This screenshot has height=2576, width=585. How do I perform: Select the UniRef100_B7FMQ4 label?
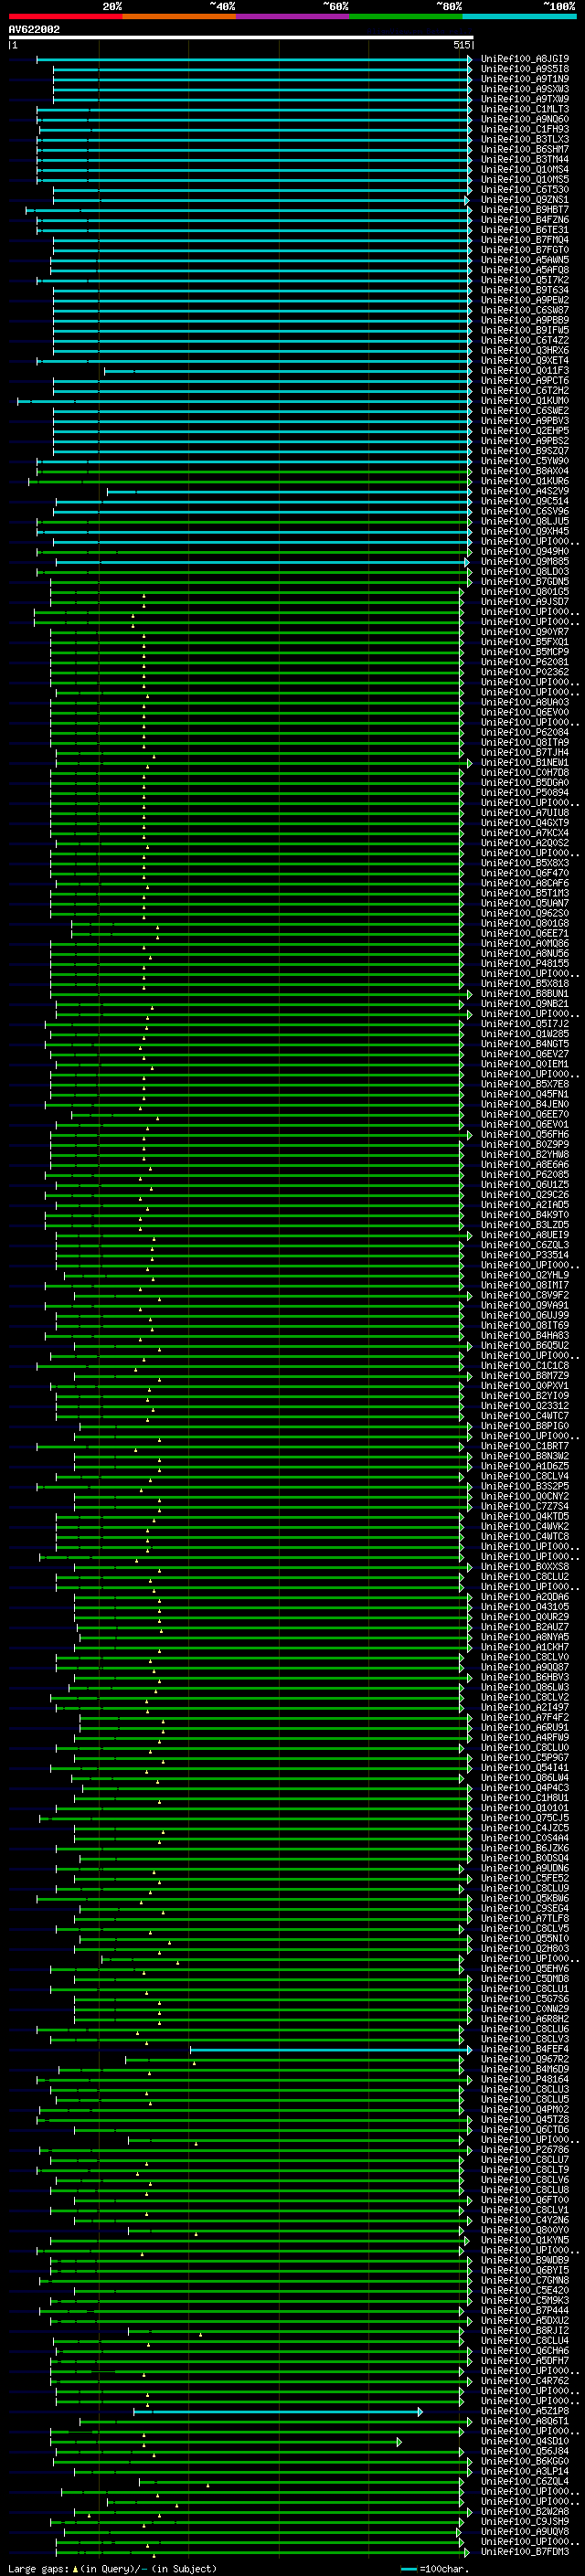525,240
